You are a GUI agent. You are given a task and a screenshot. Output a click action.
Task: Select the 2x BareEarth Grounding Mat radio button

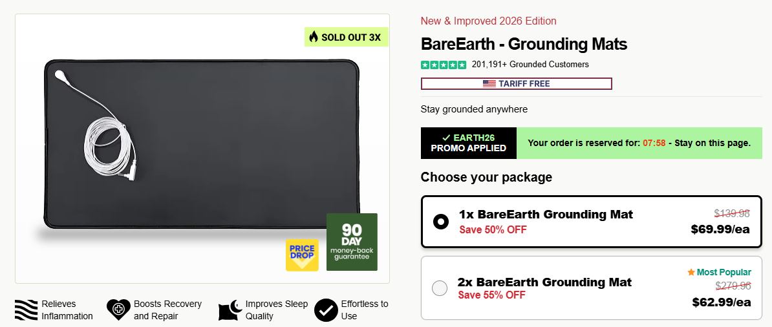pyautogui.click(x=440, y=288)
